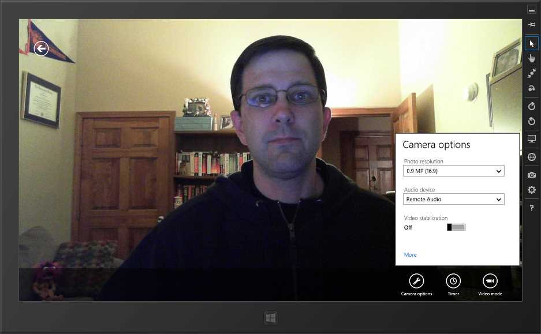This screenshot has width=541, height=334.
Task: Click the Set location globe icon
Action: pyautogui.click(x=531, y=156)
